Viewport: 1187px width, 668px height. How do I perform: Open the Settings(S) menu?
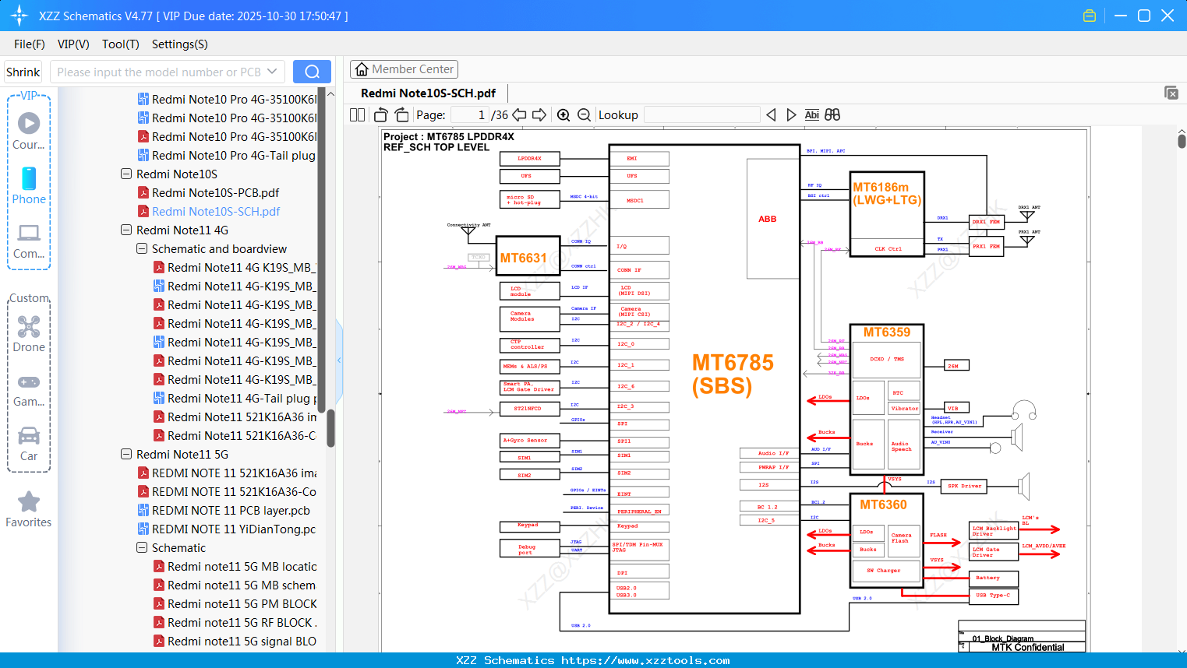tap(180, 44)
